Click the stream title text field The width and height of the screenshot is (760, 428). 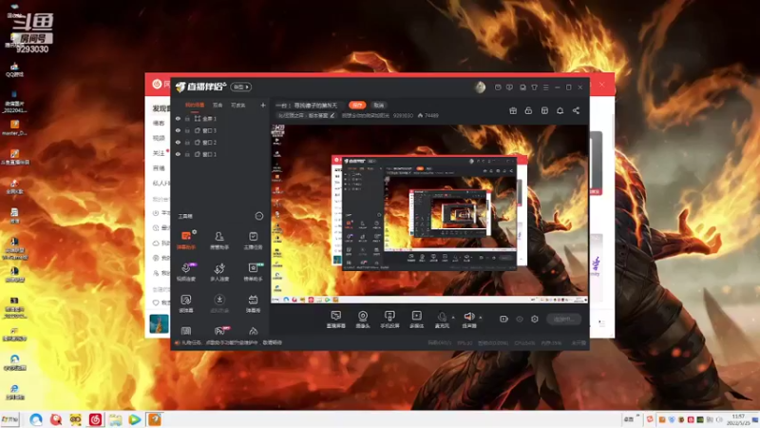pos(310,105)
